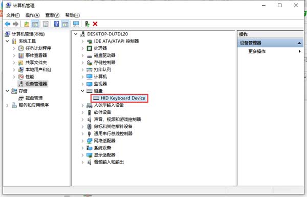The image size is (307, 197).
Task: Select 本地用户和组 in left tree
Action: tap(38, 70)
